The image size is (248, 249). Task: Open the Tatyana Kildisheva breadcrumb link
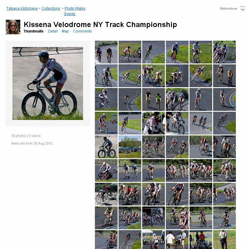[x=22, y=9]
